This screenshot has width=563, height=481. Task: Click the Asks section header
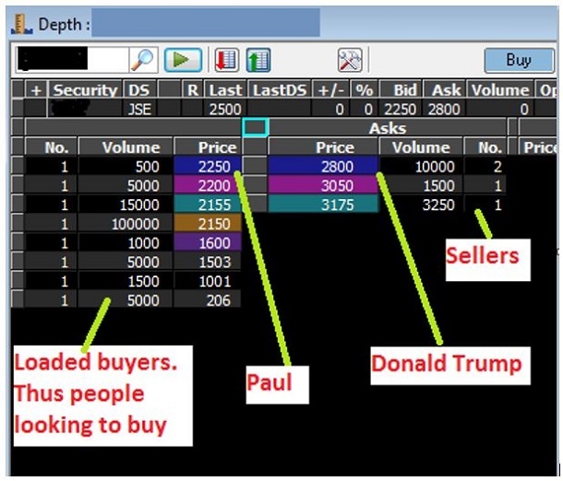387,128
